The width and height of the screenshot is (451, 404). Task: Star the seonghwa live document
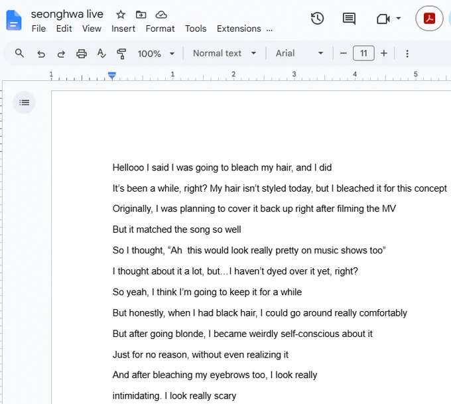point(121,15)
